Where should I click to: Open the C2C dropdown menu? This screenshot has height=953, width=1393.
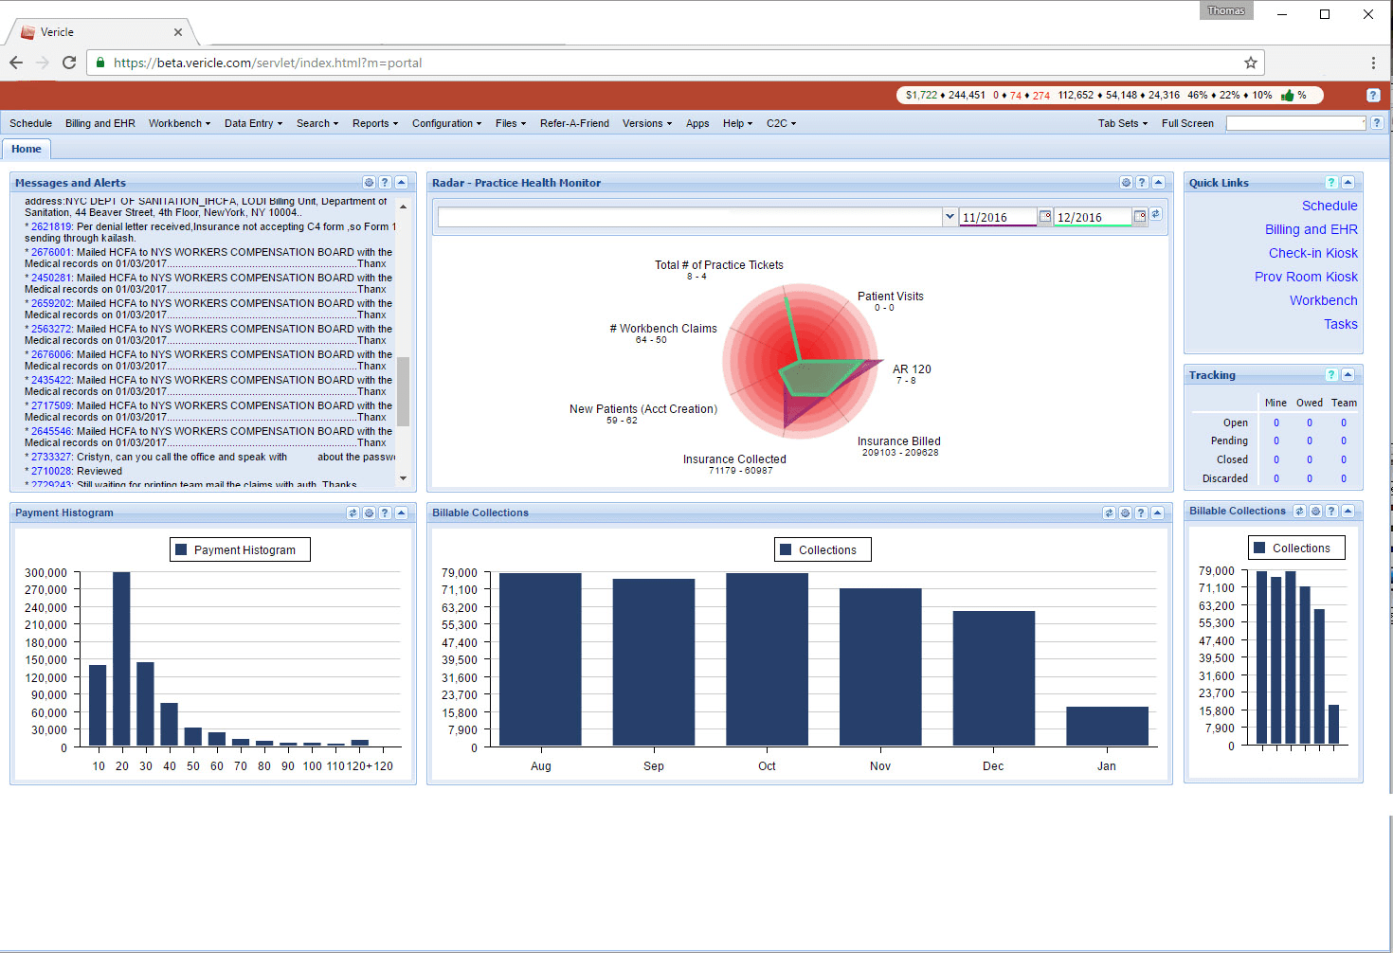tap(782, 123)
